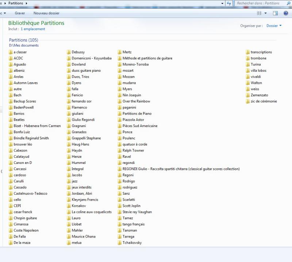Select the Tchaikovsky folder icon
This screenshot has width=292, height=262.
pyautogui.click(x=120, y=243)
